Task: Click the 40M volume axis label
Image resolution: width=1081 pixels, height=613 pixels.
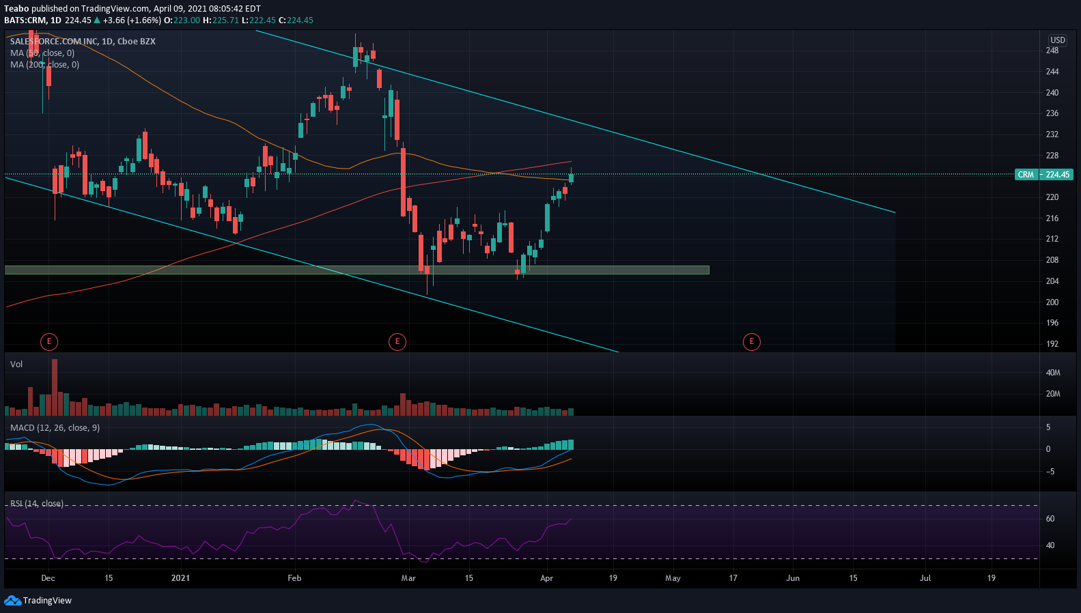Action: pyautogui.click(x=1053, y=373)
